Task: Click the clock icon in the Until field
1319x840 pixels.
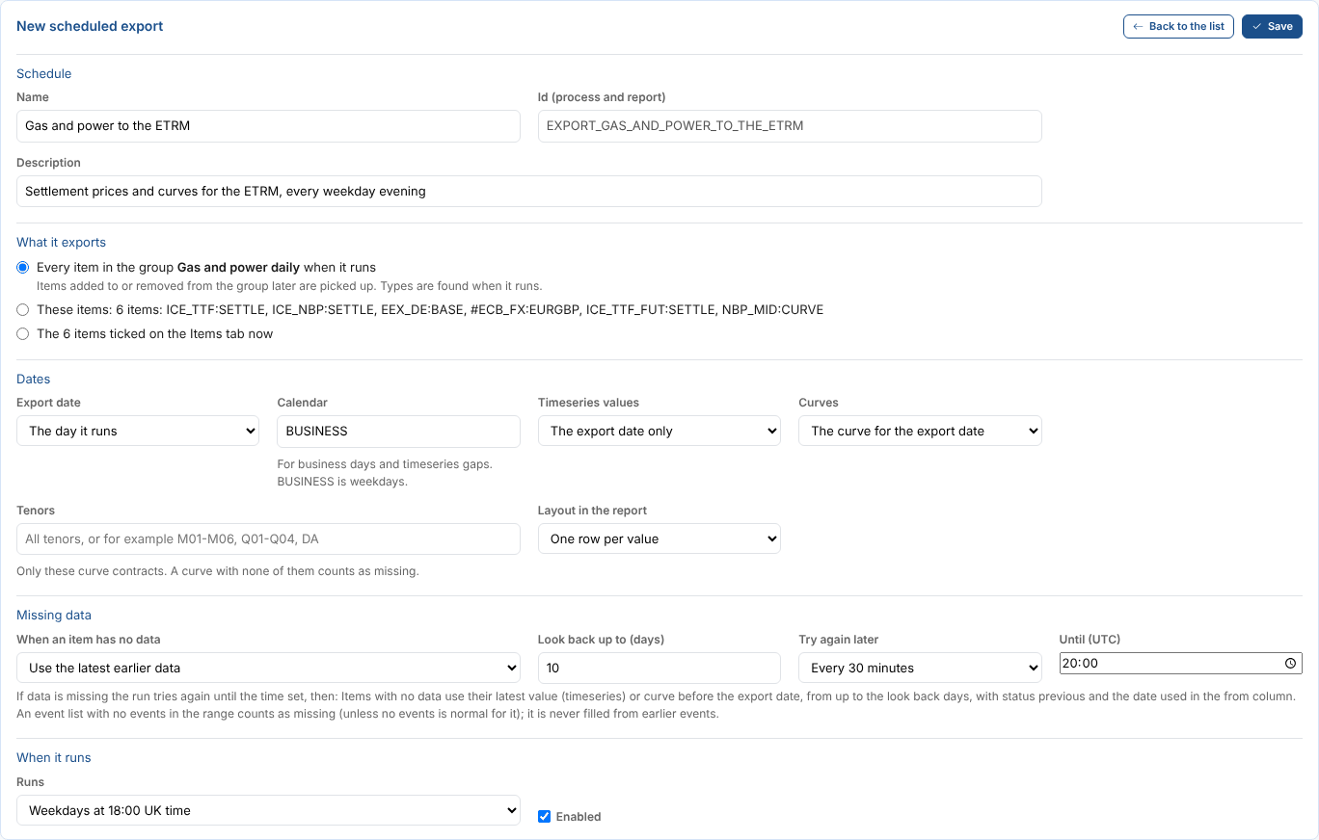Action: point(1290,664)
